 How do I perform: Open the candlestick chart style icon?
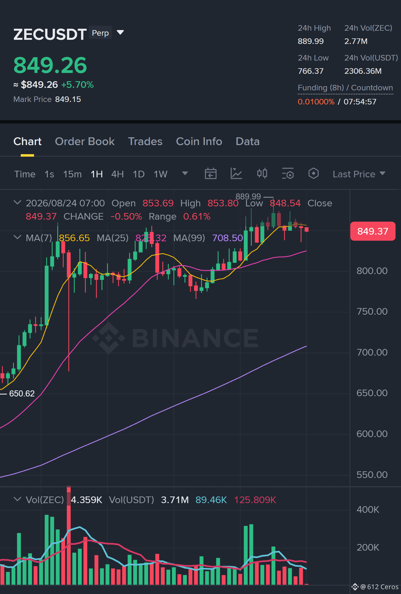[262, 174]
